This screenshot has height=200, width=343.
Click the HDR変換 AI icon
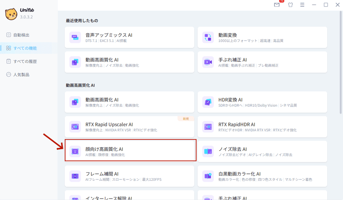208,102
